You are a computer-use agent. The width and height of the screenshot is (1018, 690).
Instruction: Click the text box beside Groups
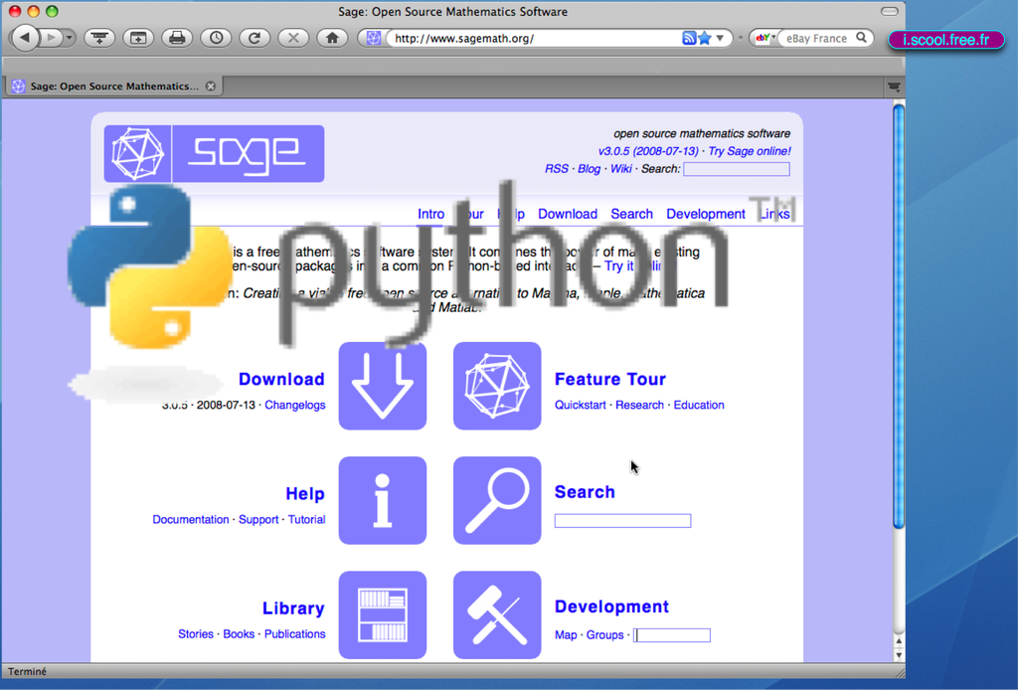(x=672, y=635)
